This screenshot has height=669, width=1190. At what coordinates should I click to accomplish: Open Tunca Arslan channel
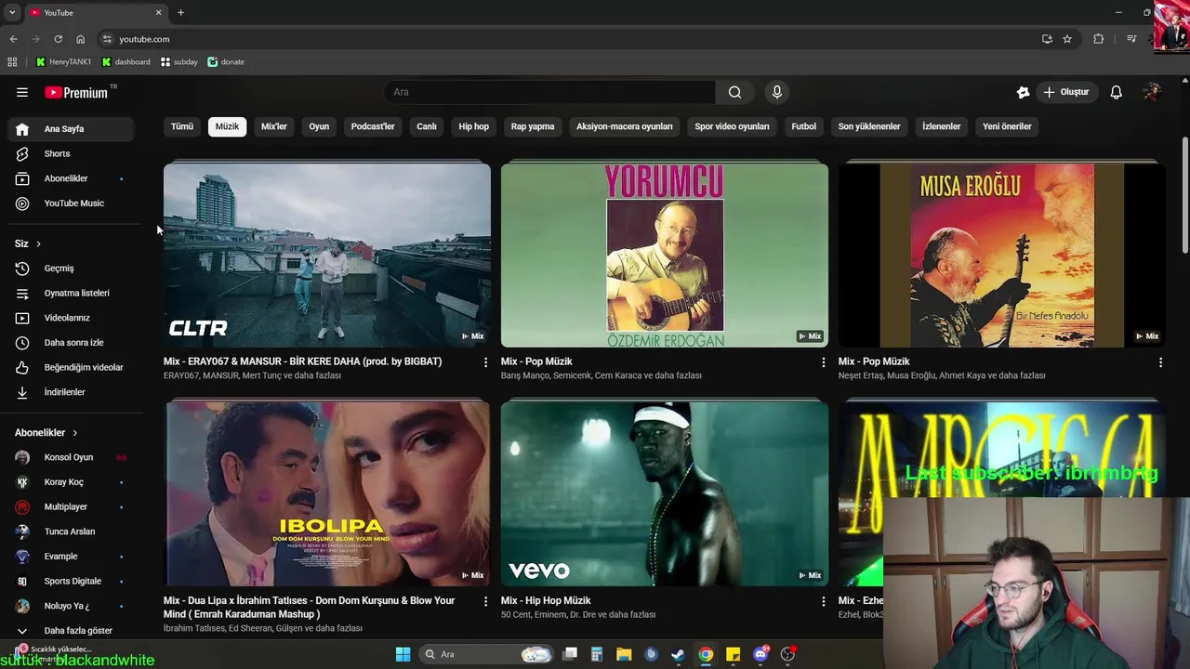(x=71, y=531)
